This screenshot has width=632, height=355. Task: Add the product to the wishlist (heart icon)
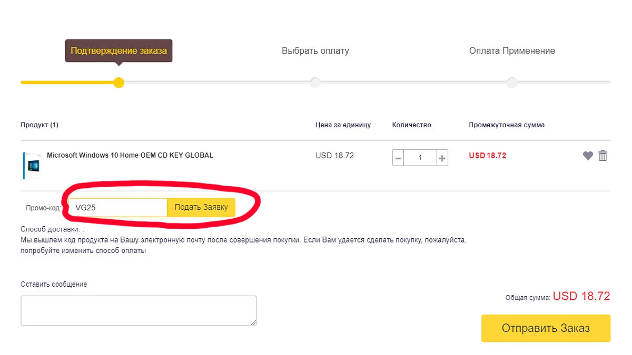[x=588, y=156]
